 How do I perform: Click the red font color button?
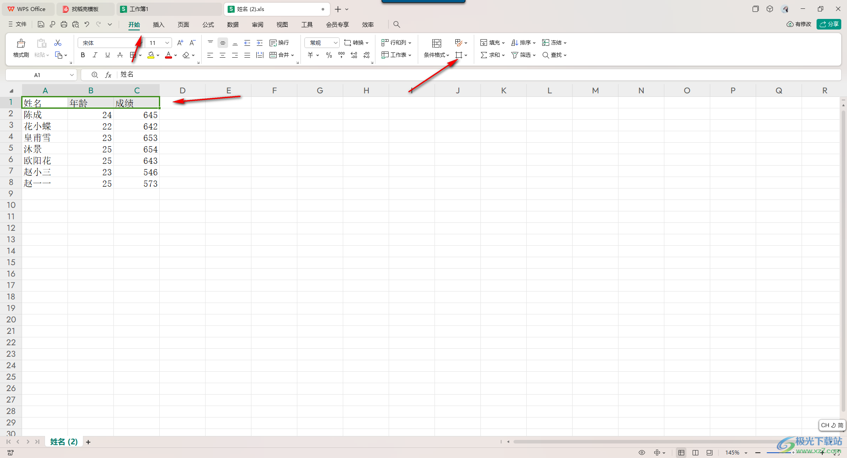[x=169, y=55]
